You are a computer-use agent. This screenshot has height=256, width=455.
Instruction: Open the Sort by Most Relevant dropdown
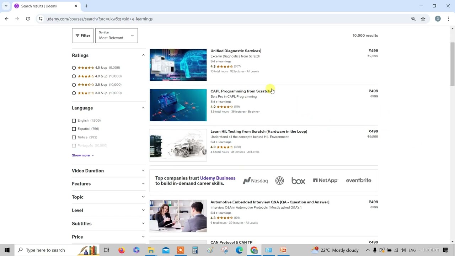[x=116, y=36]
